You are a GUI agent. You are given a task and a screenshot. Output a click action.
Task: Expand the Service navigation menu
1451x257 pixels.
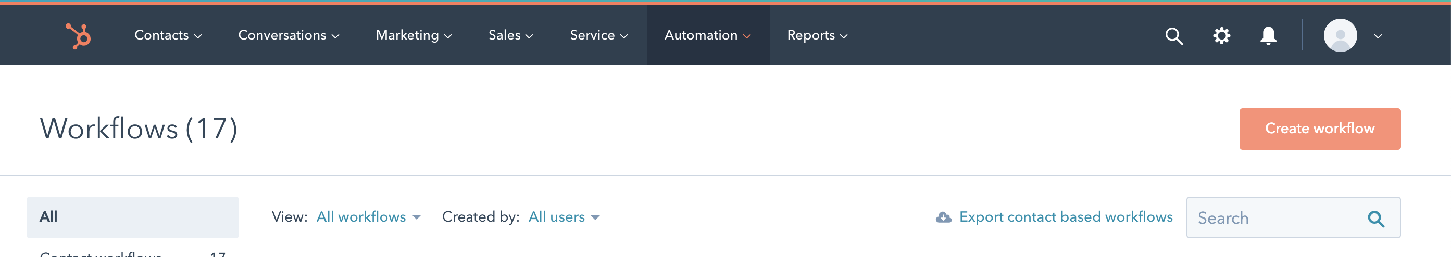[598, 35]
